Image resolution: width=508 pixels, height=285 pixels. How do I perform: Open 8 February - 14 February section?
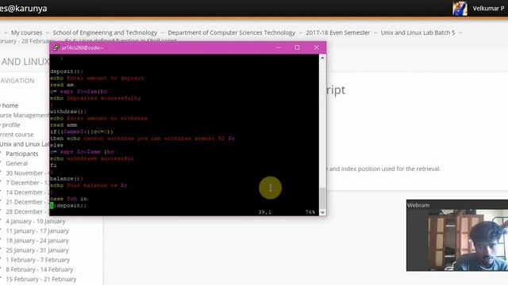(x=39, y=269)
